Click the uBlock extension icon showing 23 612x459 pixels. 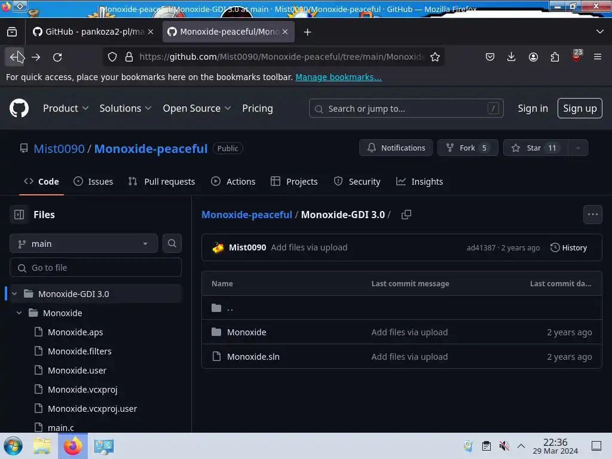pyautogui.click(x=576, y=56)
